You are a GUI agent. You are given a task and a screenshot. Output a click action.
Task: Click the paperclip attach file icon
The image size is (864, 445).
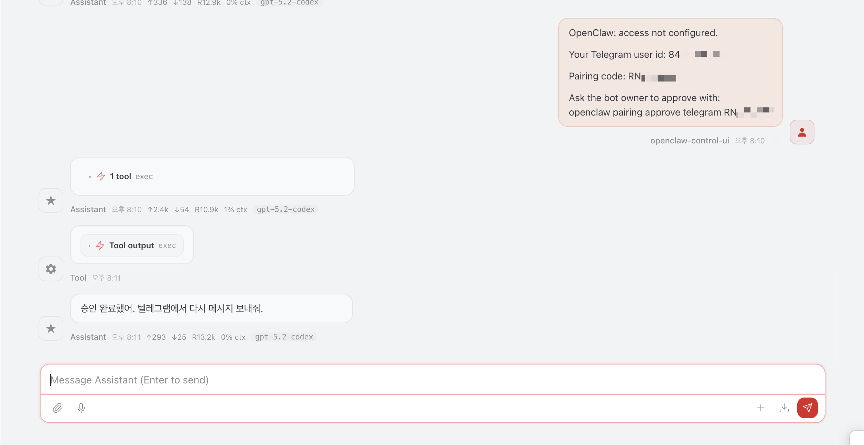[x=57, y=408]
